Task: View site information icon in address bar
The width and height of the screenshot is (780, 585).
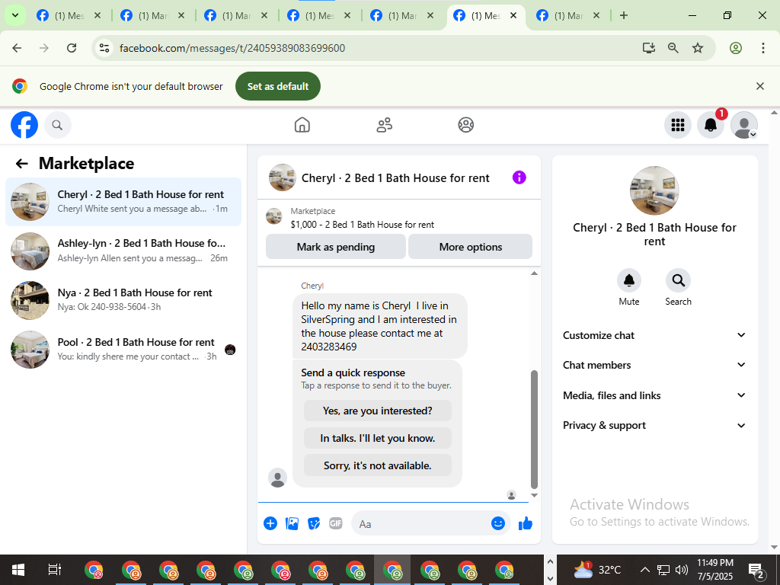Action: coord(104,48)
